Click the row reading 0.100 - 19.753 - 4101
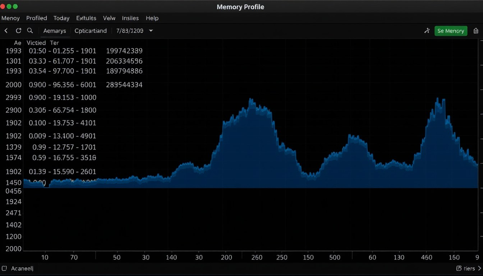 tap(51, 123)
